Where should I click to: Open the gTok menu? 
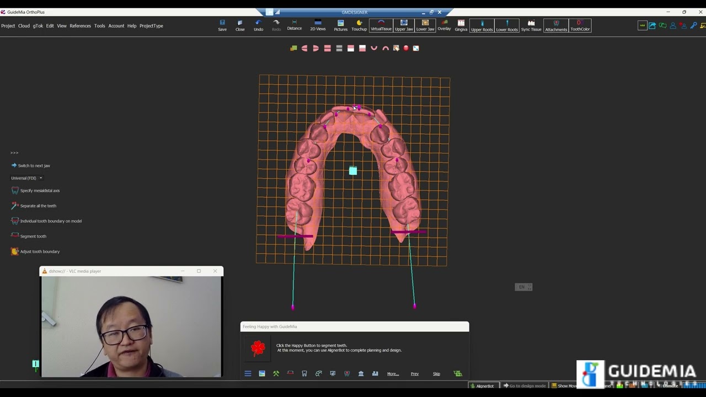coord(38,26)
